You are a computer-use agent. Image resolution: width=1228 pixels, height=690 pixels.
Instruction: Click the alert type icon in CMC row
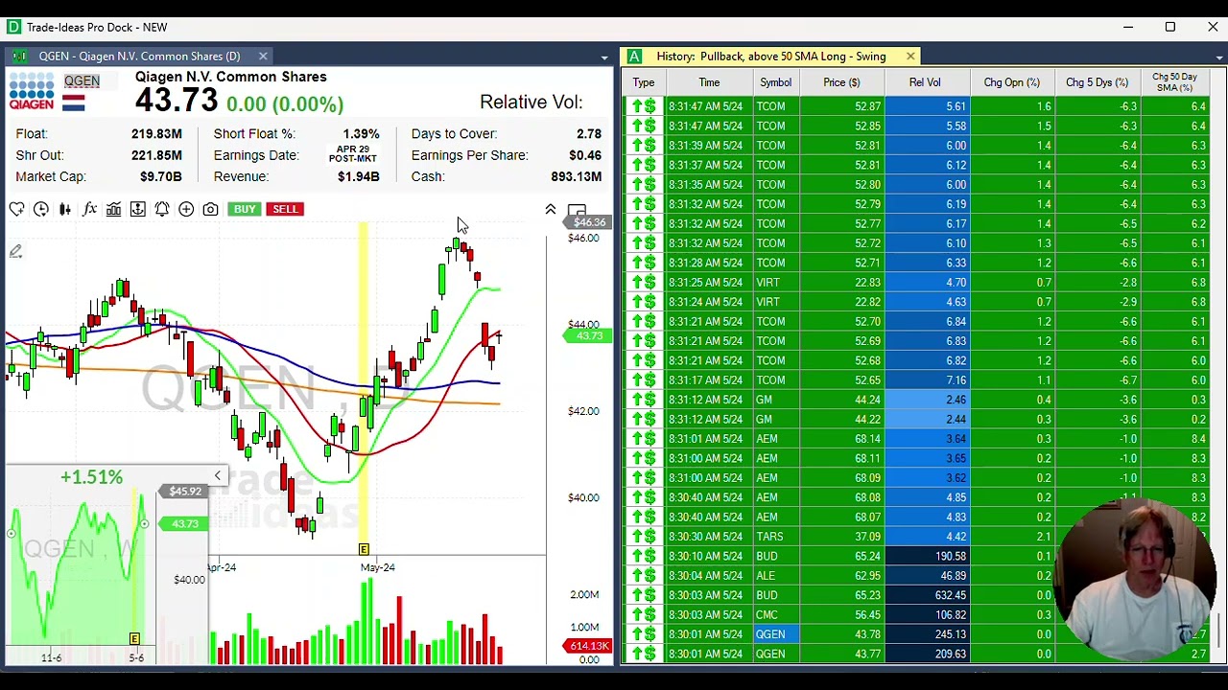pyautogui.click(x=644, y=614)
